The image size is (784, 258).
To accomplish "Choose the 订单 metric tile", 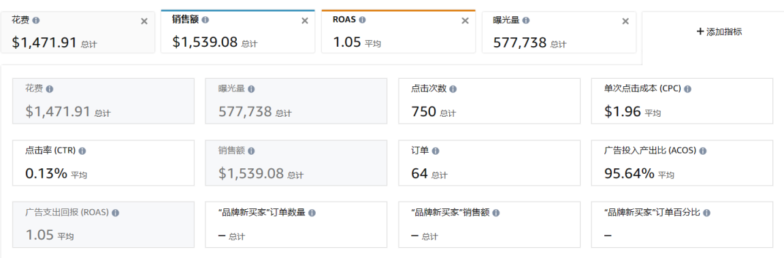I will tap(489, 163).
